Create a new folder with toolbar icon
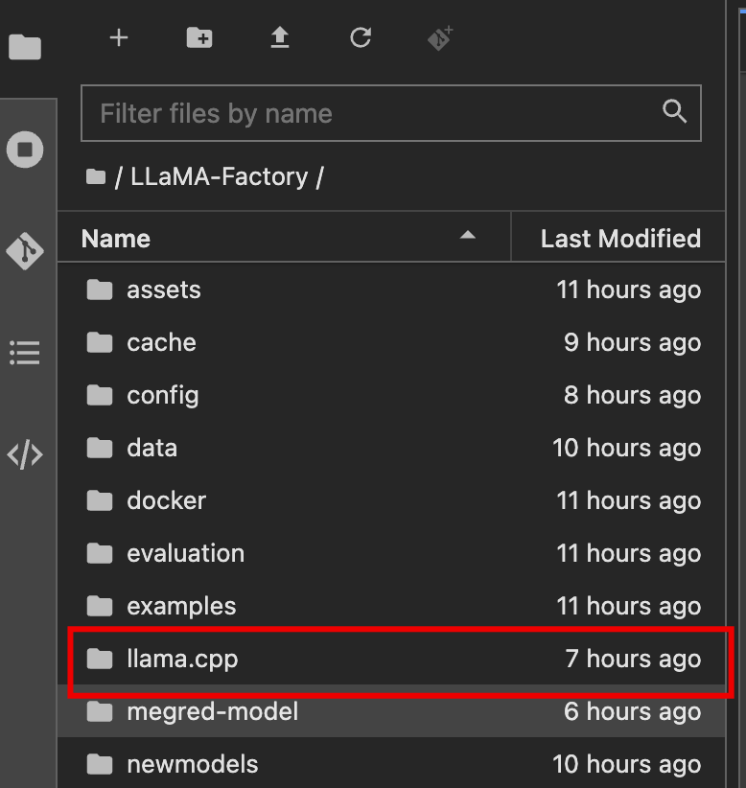Image resolution: width=746 pixels, height=788 pixels. tap(199, 38)
